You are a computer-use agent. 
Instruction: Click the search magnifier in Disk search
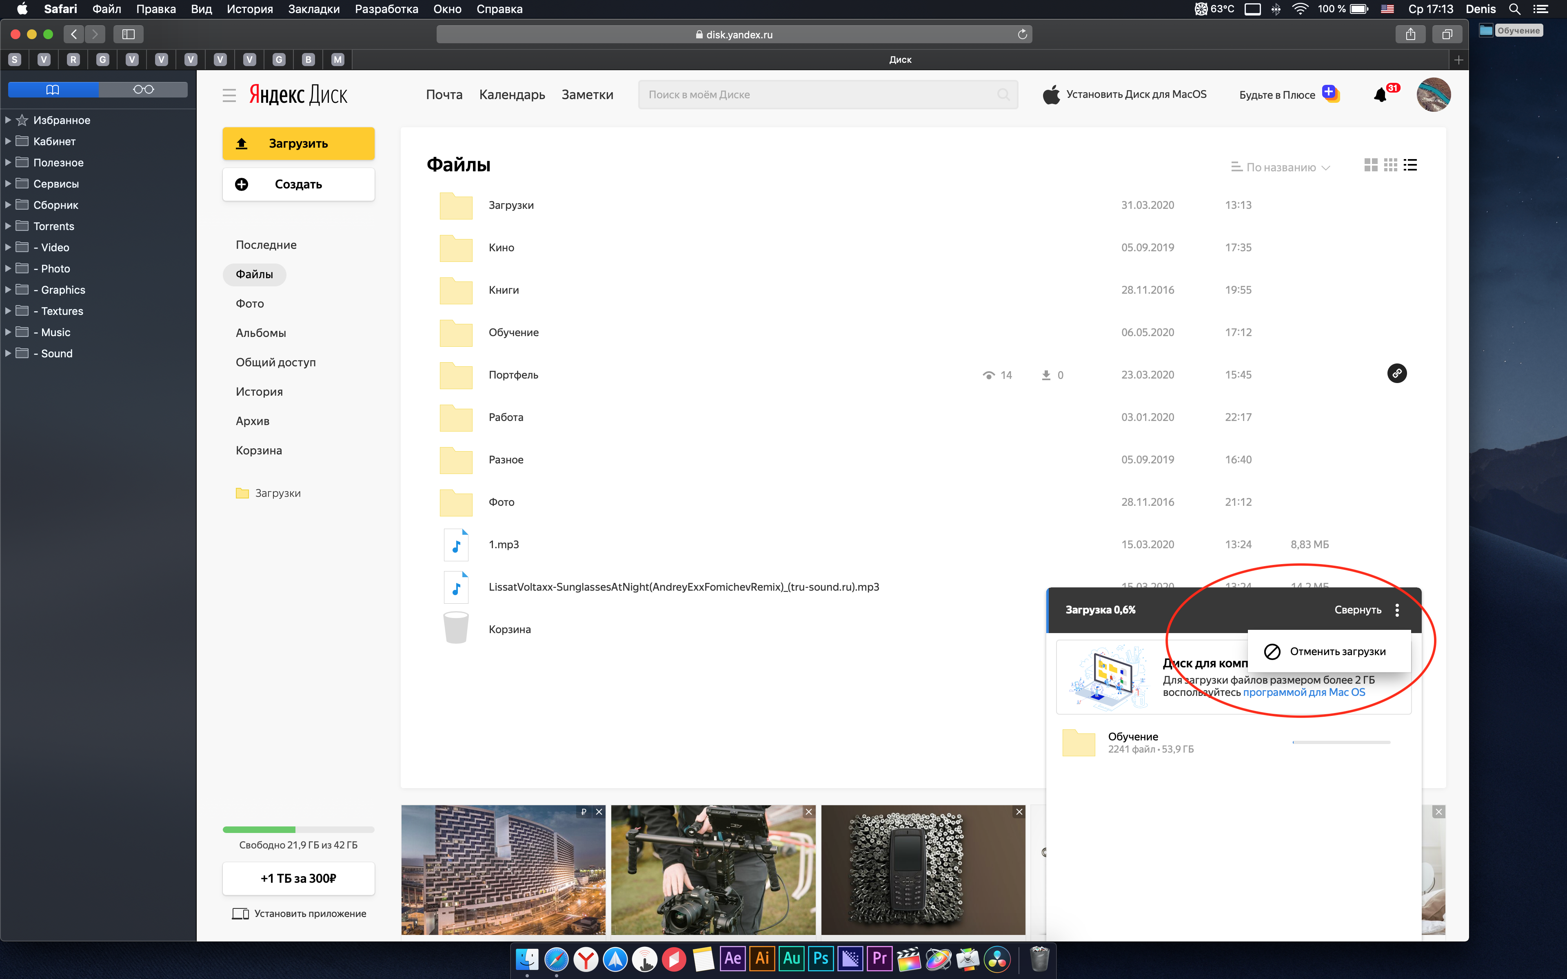point(1003,95)
